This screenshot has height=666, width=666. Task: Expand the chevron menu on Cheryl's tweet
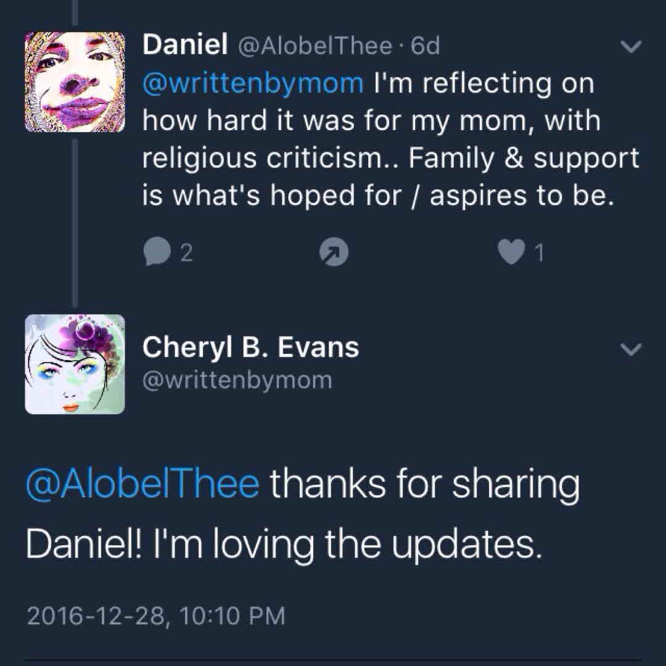[630, 349]
